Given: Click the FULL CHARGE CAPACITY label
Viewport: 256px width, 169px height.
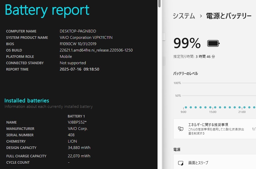Looking at the screenshot, I should (x=26, y=156).
